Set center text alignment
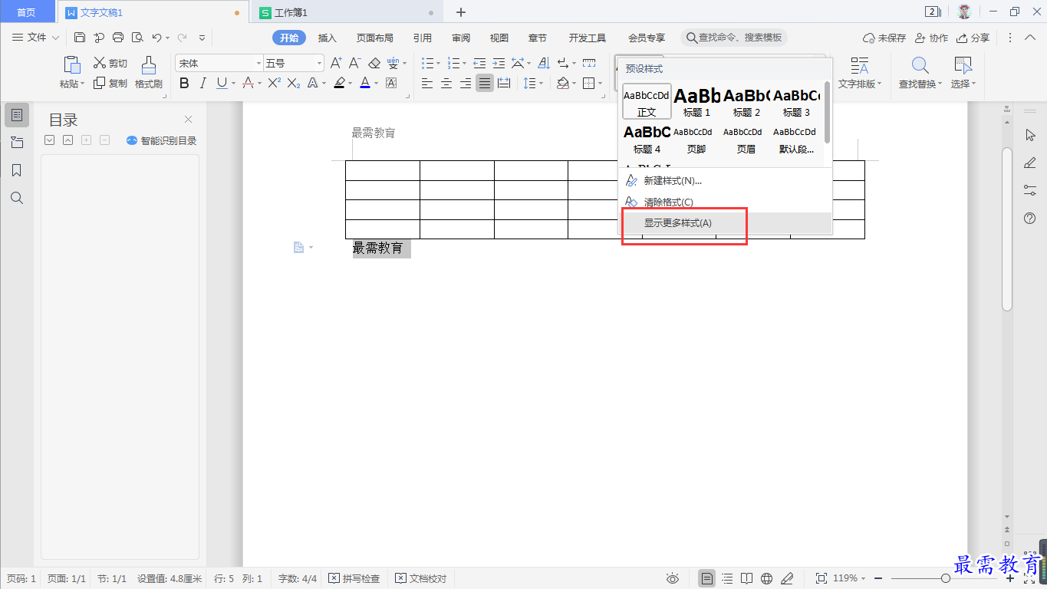Image resolution: width=1047 pixels, height=589 pixels. click(446, 83)
